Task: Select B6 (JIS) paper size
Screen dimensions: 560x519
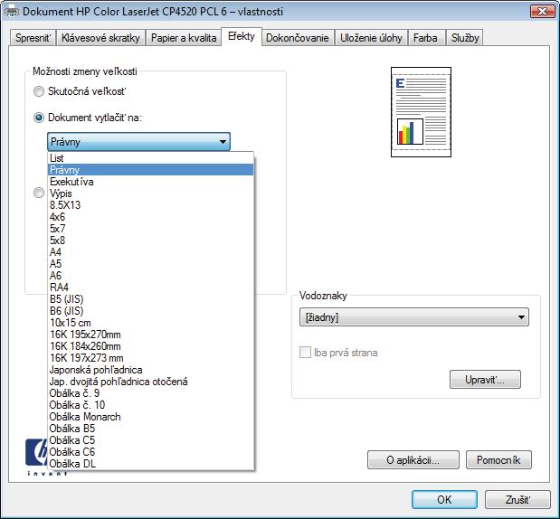Action: [151, 311]
